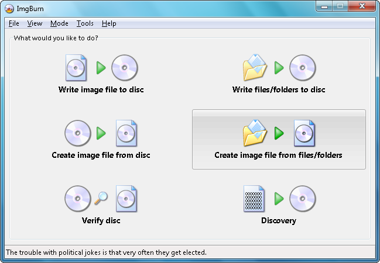Open the Help menu

point(109,23)
